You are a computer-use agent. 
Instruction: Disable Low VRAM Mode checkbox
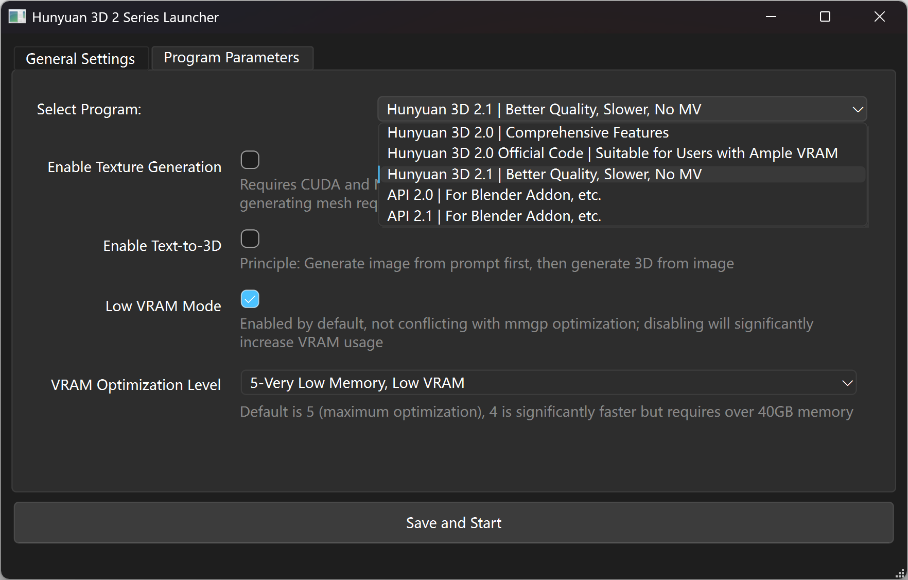250,299
